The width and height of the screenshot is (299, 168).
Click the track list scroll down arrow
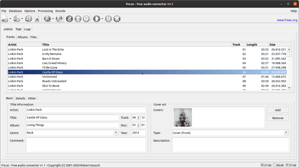pyautogui.click(x=289, y=88)
